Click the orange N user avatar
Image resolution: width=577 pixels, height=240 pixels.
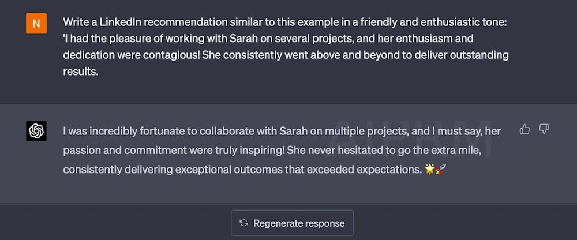point(36,23)
